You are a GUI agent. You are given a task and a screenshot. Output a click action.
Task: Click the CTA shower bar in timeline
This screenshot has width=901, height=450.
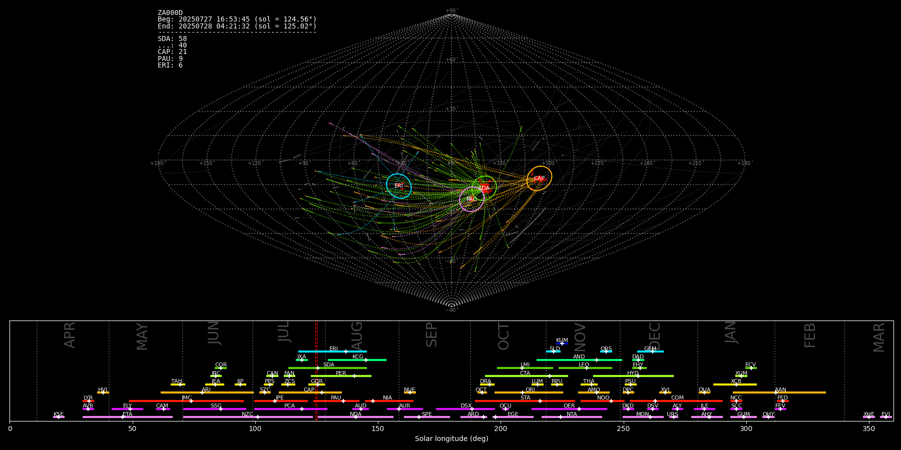pos(527,376)
